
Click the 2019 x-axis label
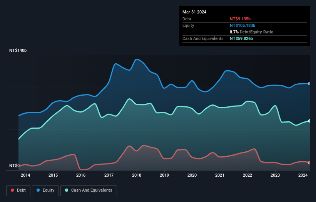(x=164, y=175)
